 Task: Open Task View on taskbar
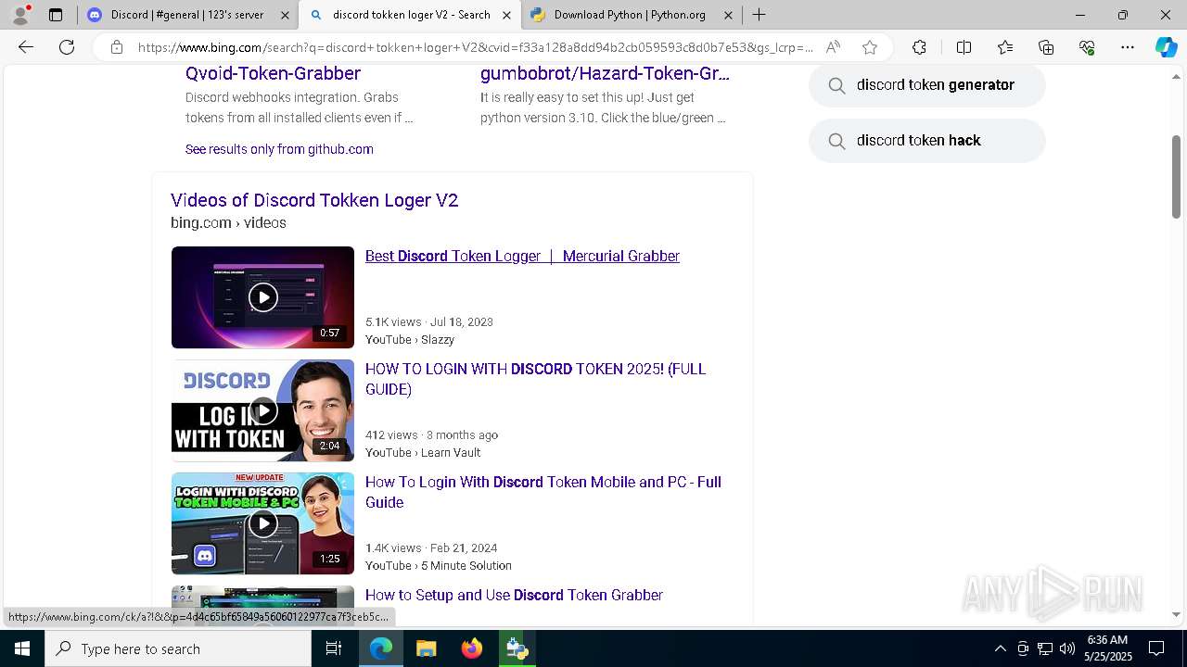(x=334, y=648)
